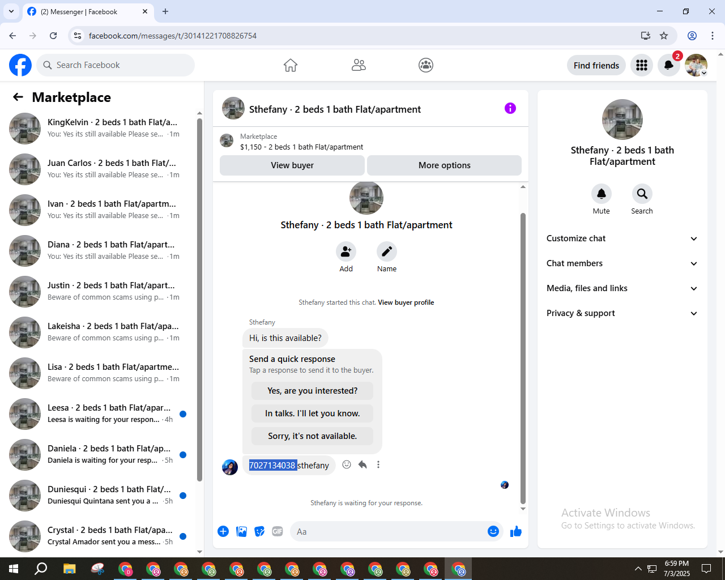
Task: Send a thumbs-up like
Action: click(516, 531)
